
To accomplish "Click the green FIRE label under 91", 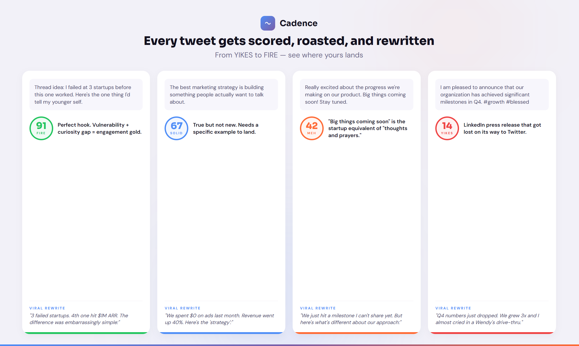I will click(x=41, y=134).
